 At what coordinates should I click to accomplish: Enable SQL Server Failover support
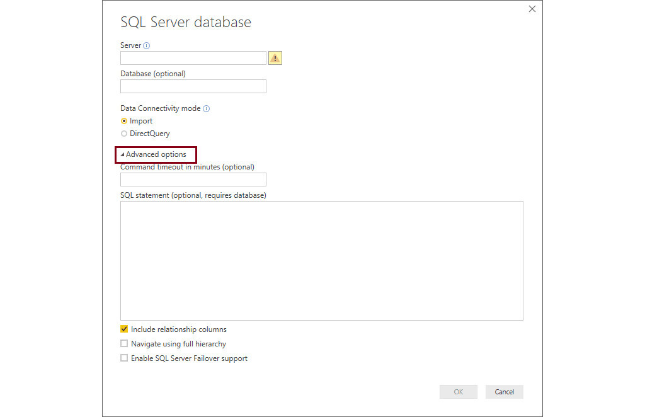tap(124, 358)
